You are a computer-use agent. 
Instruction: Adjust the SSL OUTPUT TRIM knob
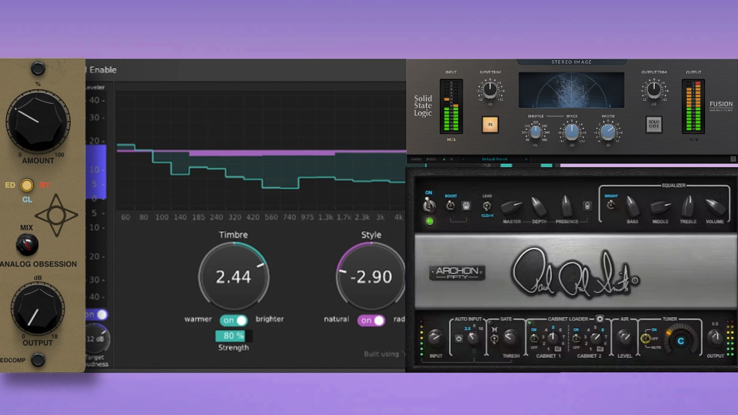point(654,90)
